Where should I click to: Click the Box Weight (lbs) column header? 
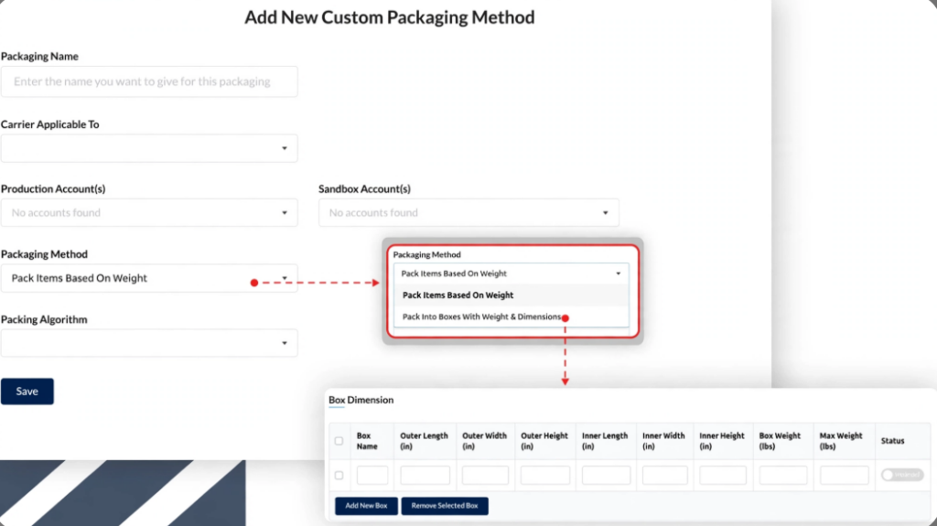pyautogui.click(x=780, y=441)
